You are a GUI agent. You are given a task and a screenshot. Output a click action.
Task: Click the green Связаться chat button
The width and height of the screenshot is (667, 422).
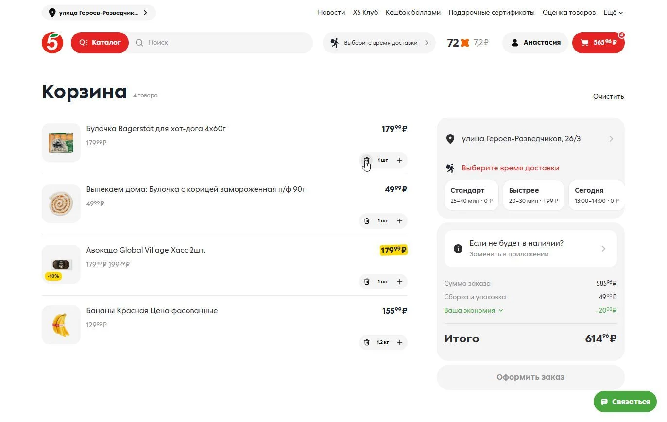point(625,402)
